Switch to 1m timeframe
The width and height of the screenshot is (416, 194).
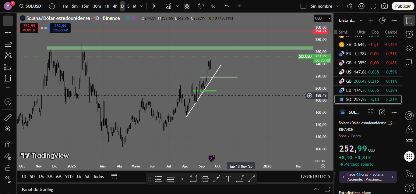click(x=65, y=6)
